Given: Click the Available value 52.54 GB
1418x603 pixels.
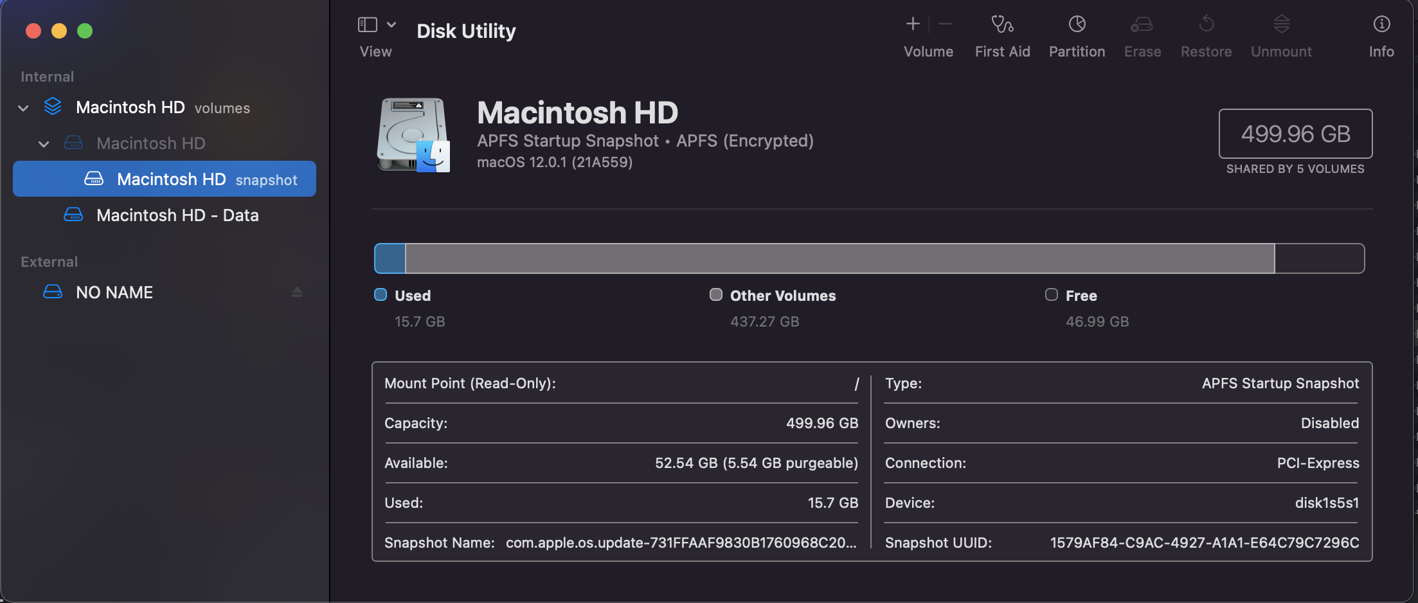Looking at the screenshot, I should coord(757,463).
